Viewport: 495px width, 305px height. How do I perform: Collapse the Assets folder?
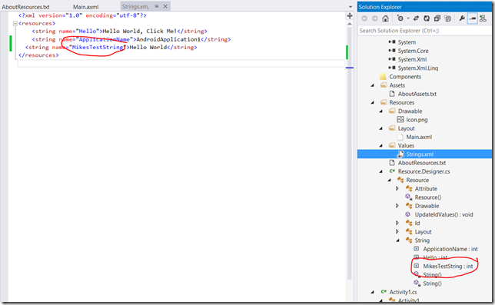[x=373, y=85]
